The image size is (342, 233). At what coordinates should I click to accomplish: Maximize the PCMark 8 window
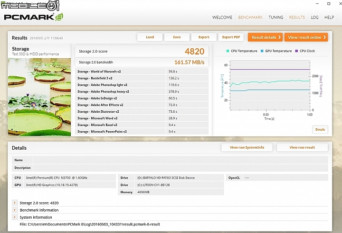pyautogui.click(x=329, y=4)
